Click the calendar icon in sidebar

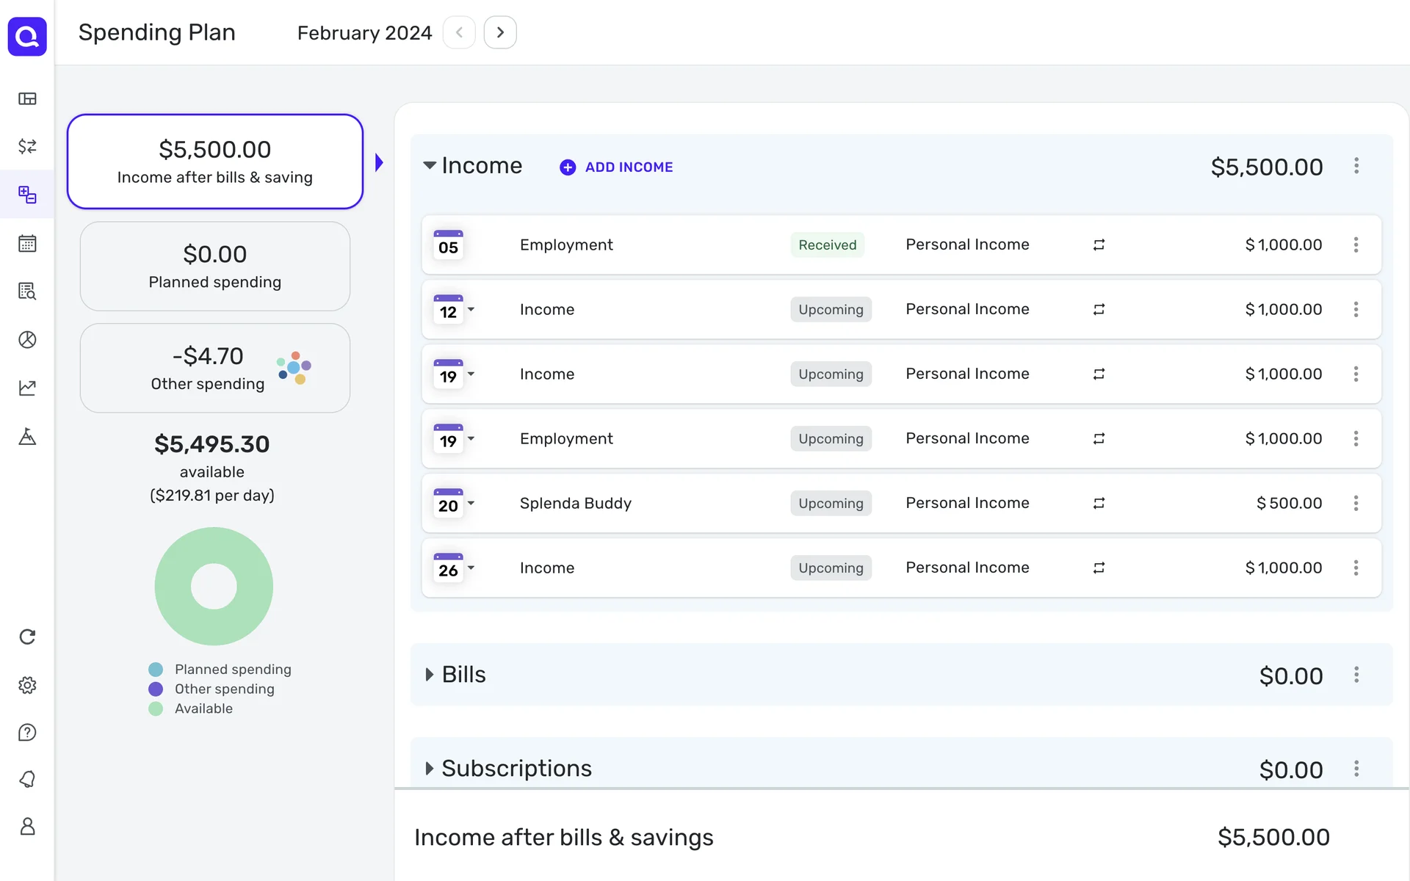click(27, 243)
